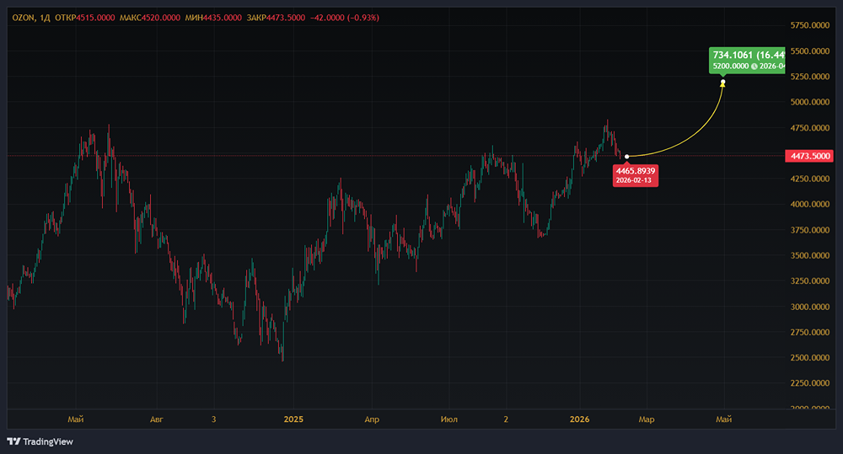Click the Май label near the forecast target

click(723, 419)
